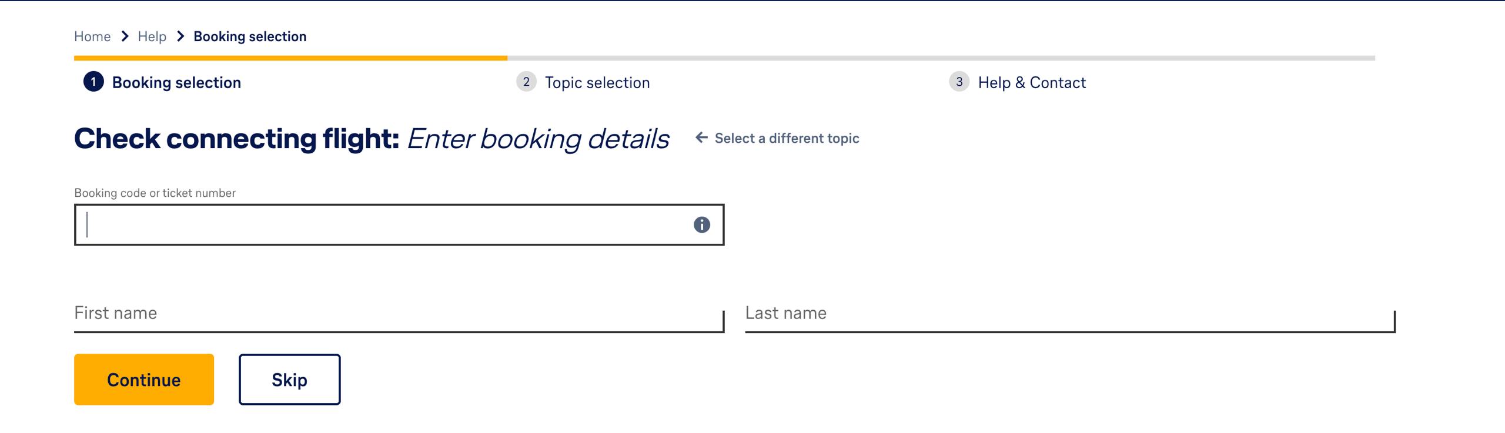Click the orange filled progress bar segment
This screenshot has width=1505, height=433.
tap(290, 58)
